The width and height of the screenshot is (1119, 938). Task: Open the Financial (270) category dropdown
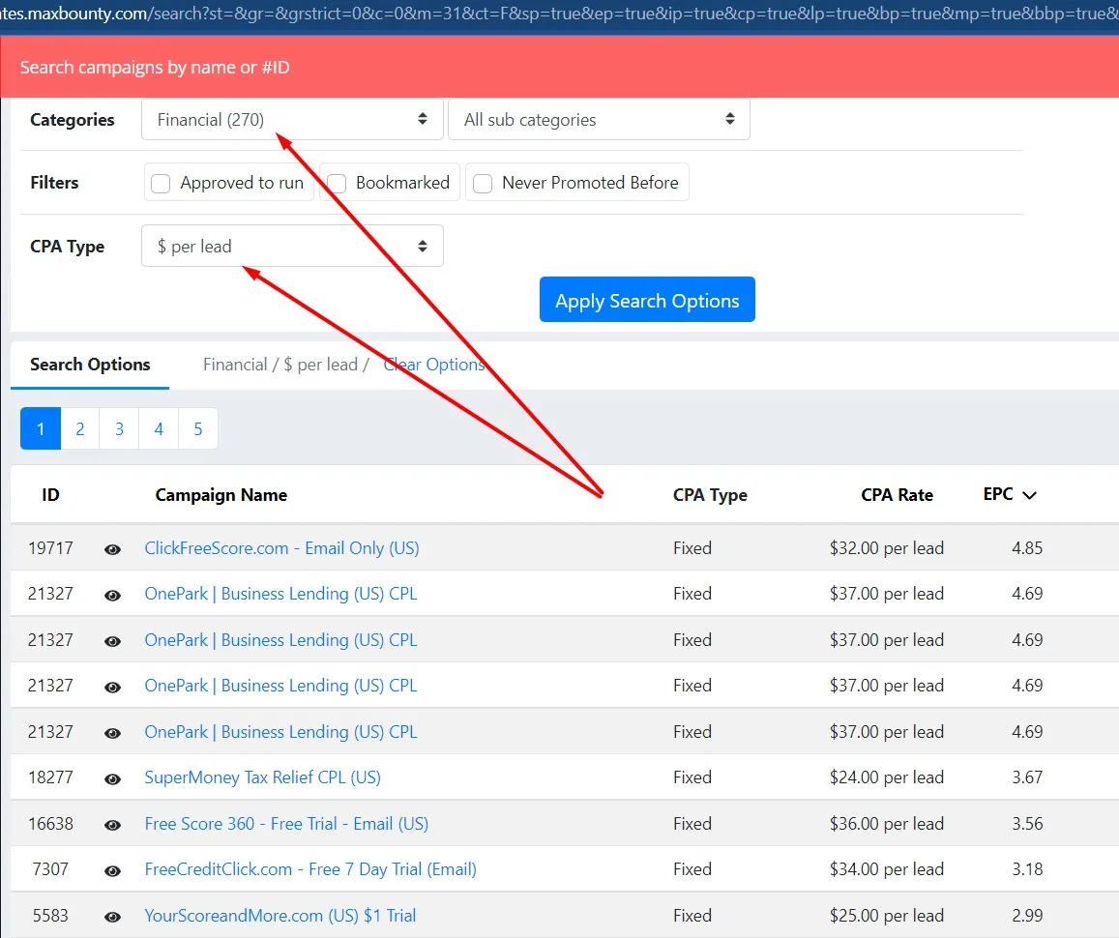pos(292,119)
